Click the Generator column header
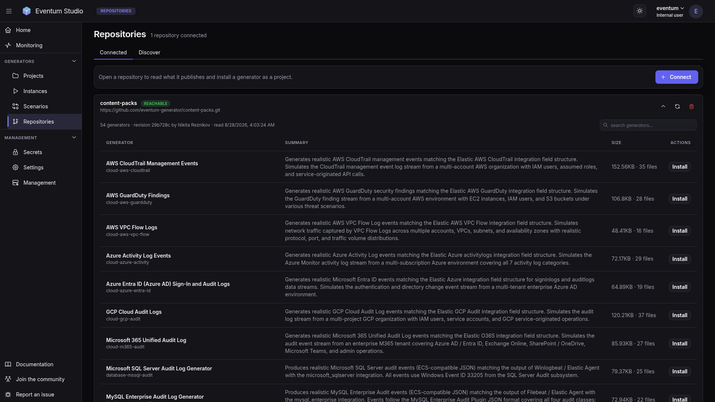Screen dimensions: 715x402 tap(120, 143)
